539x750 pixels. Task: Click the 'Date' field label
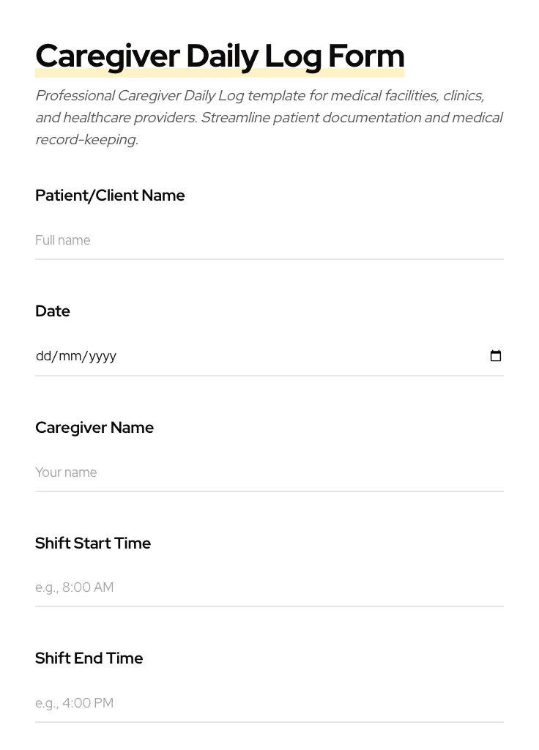[x=52, y=311]
